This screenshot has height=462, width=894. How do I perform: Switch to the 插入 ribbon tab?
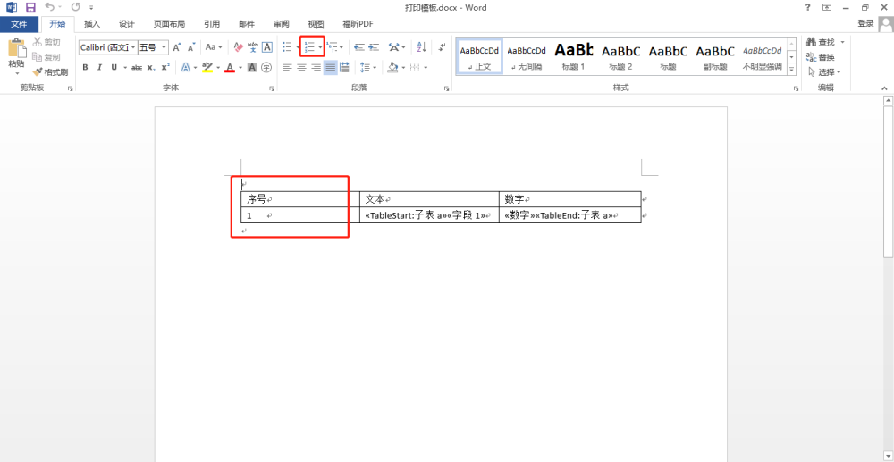92,24
